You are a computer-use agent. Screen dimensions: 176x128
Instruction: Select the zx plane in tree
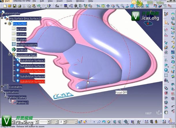pyautogui.click(x=21, y=40)
